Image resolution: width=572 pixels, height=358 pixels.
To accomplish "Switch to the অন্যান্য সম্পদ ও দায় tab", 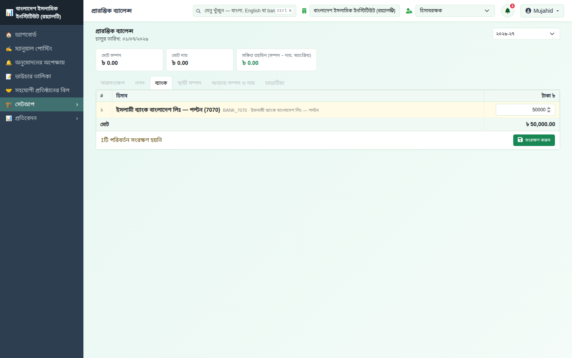I will [x=233, y=83].
